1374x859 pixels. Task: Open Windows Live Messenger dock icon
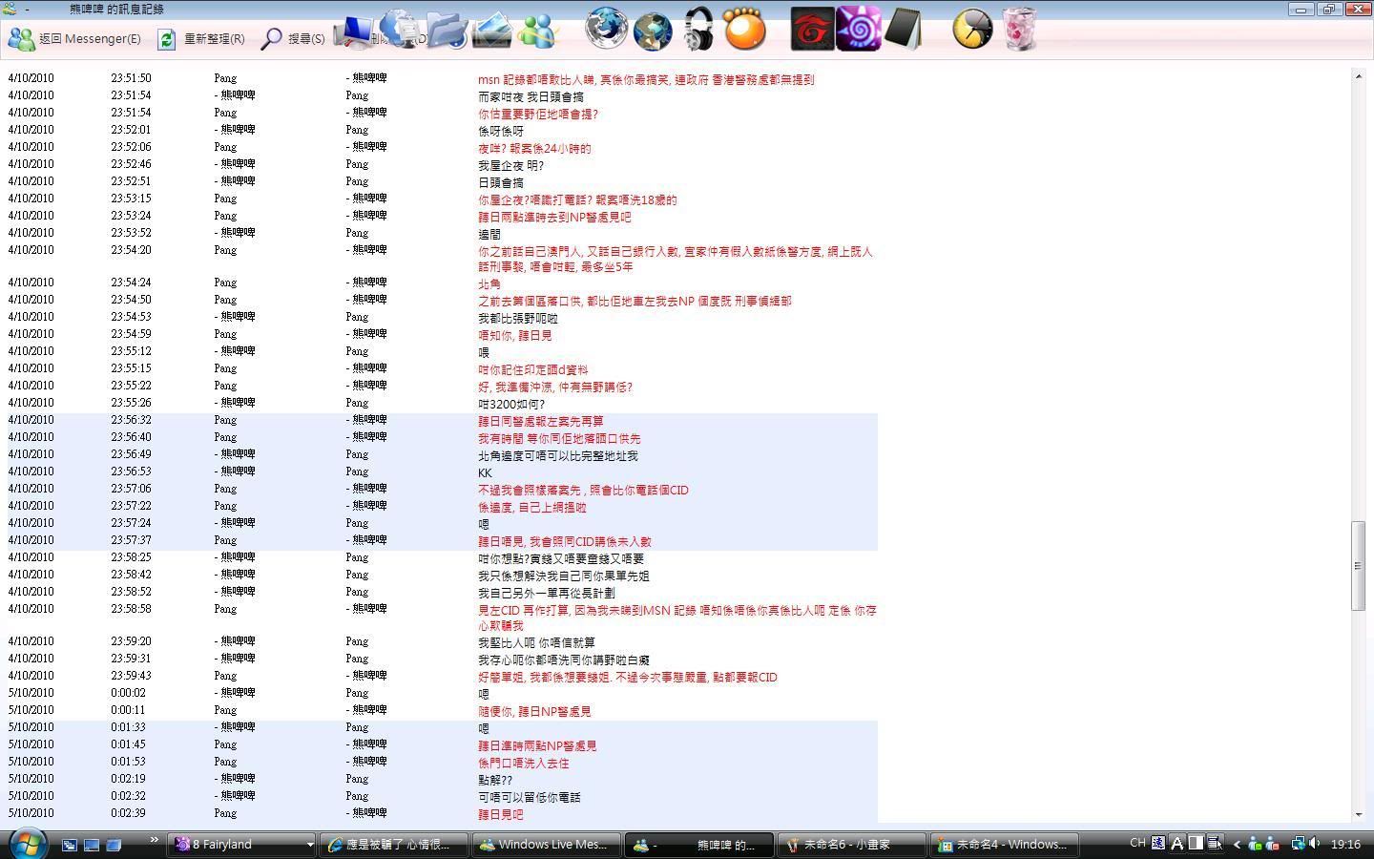coord(536,30)
